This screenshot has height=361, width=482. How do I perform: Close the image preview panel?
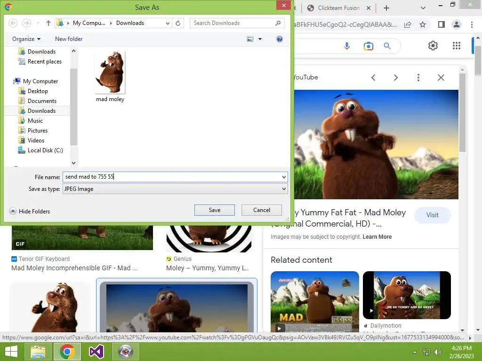coord(441,78)
